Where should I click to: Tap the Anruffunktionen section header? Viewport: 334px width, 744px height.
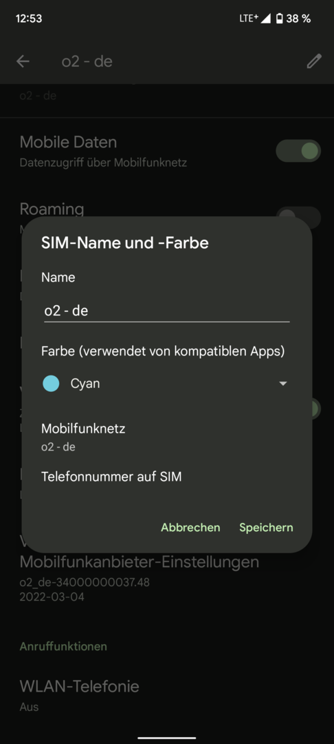pos(63,646)
